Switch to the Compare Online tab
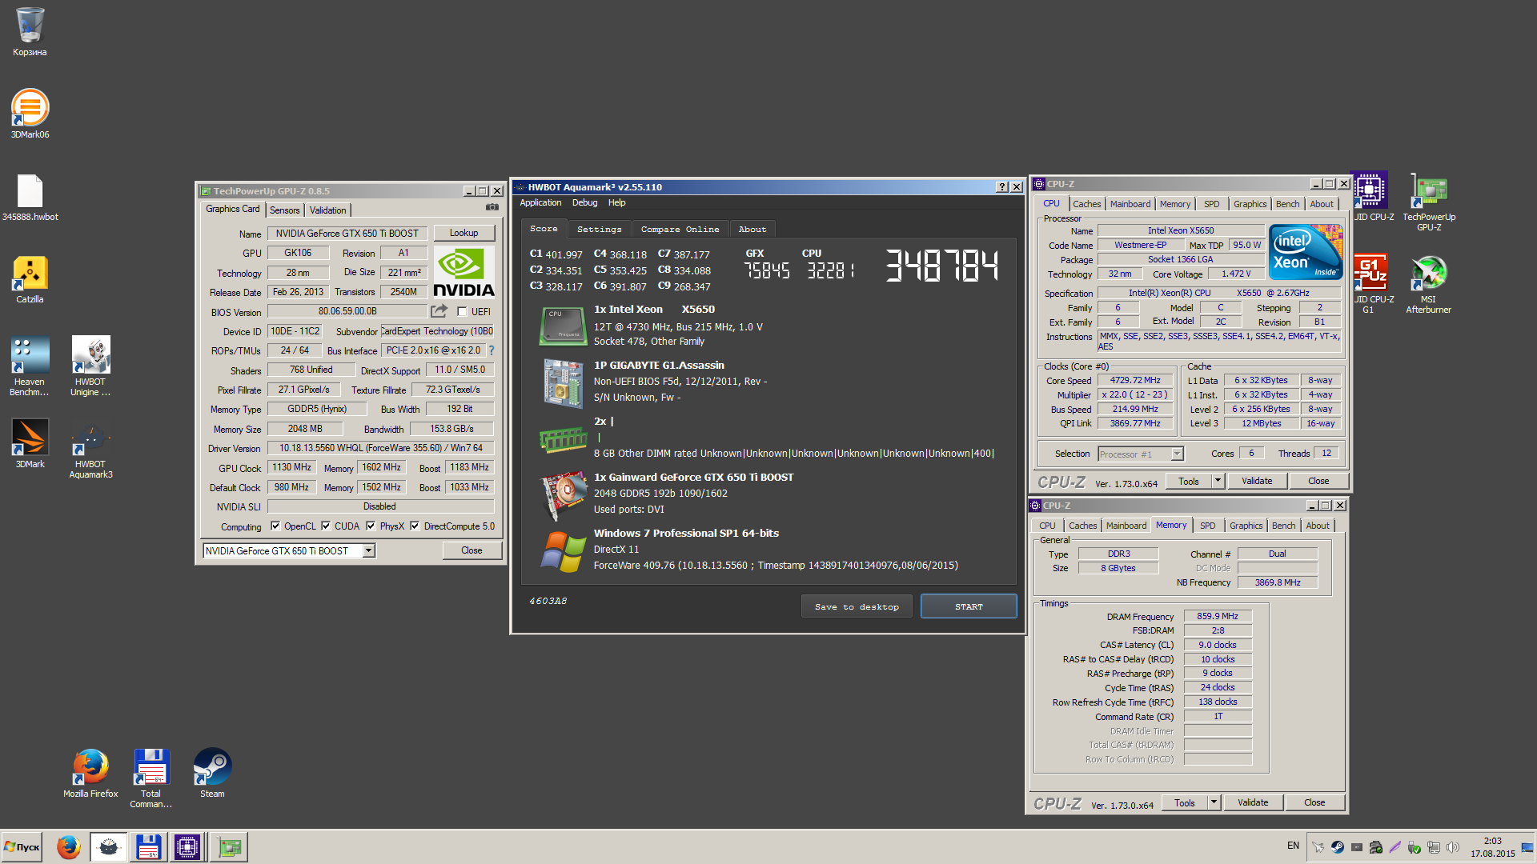Image resolution: width=1537 pixels, height=864 pixels. click(x=680, y=229)
